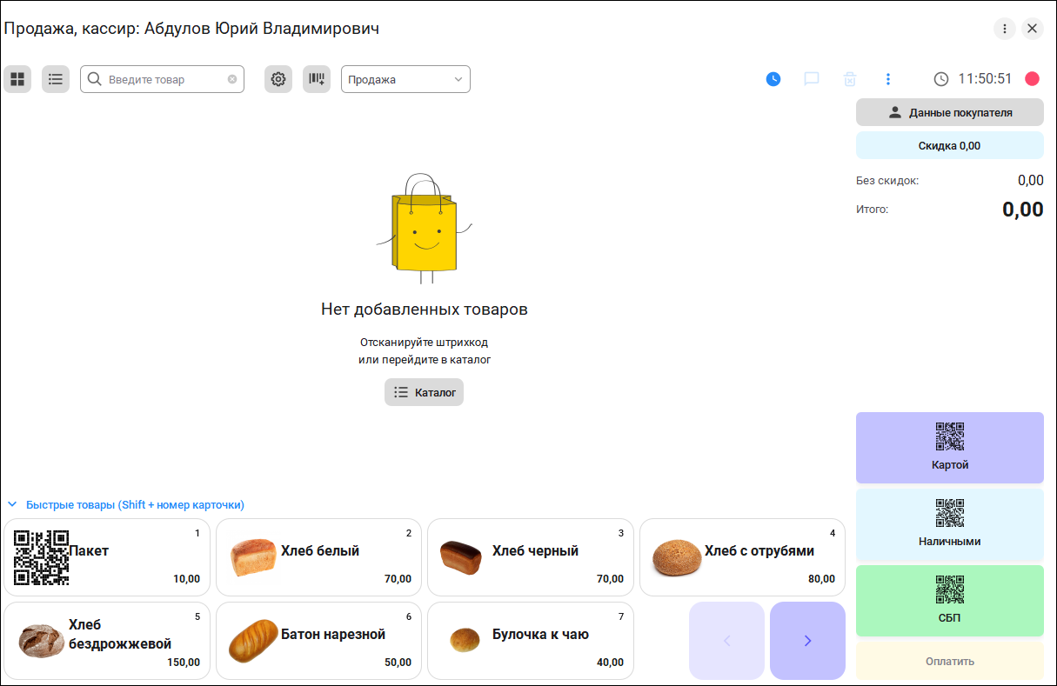Select СБП payment method

[949, 600]
